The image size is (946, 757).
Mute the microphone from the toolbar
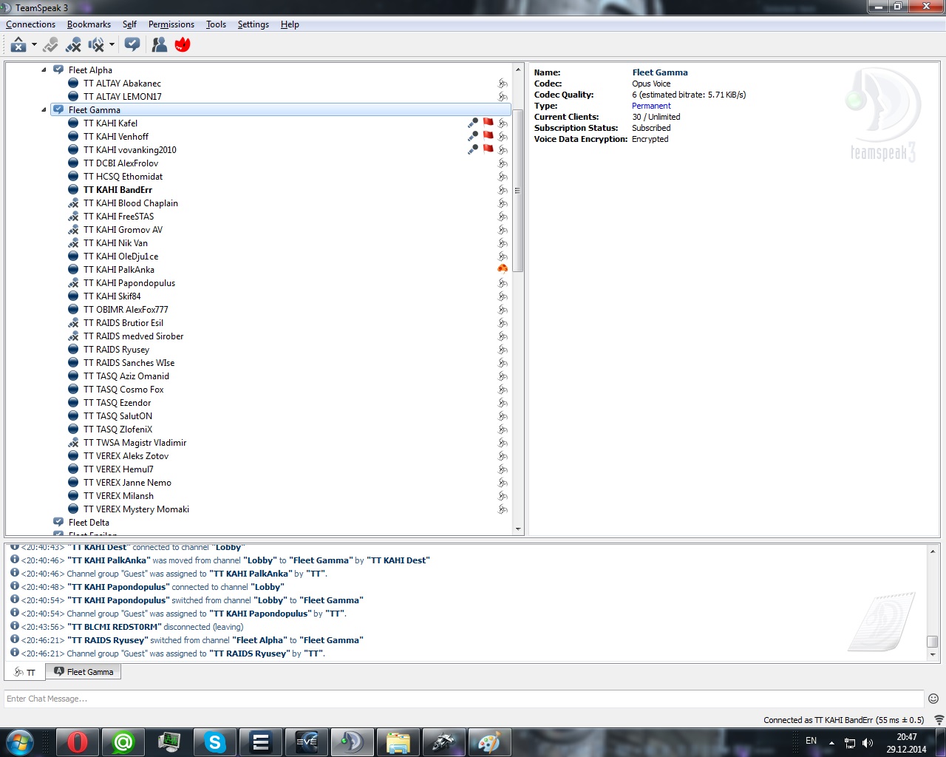pyautogui.click(x=73, y=45)
